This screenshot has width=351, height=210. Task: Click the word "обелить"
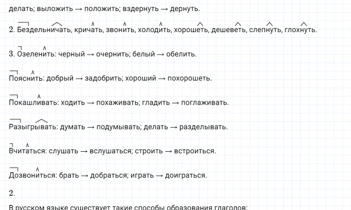point(181,54)
